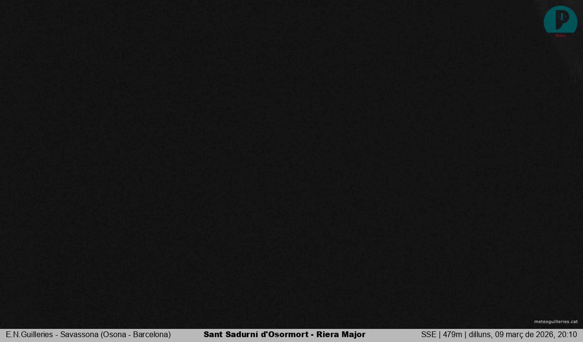Image resolution: width=583 pixels, height=342 pixels.
Task: Click the teal Diba circular logo
Action: click(560, 20)
